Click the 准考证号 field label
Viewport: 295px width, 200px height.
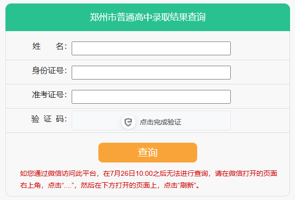click(x=49, y=94)
